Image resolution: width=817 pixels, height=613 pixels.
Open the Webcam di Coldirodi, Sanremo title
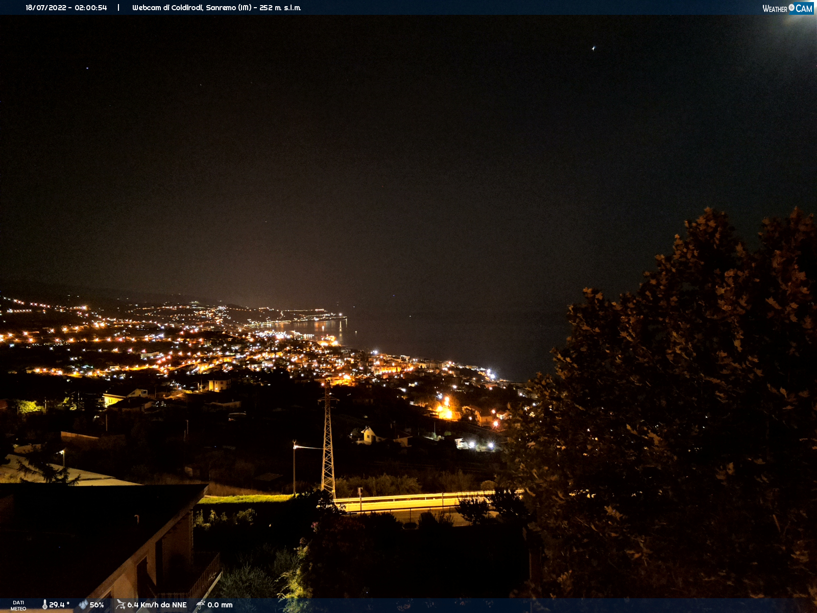[x=192, y=8]
